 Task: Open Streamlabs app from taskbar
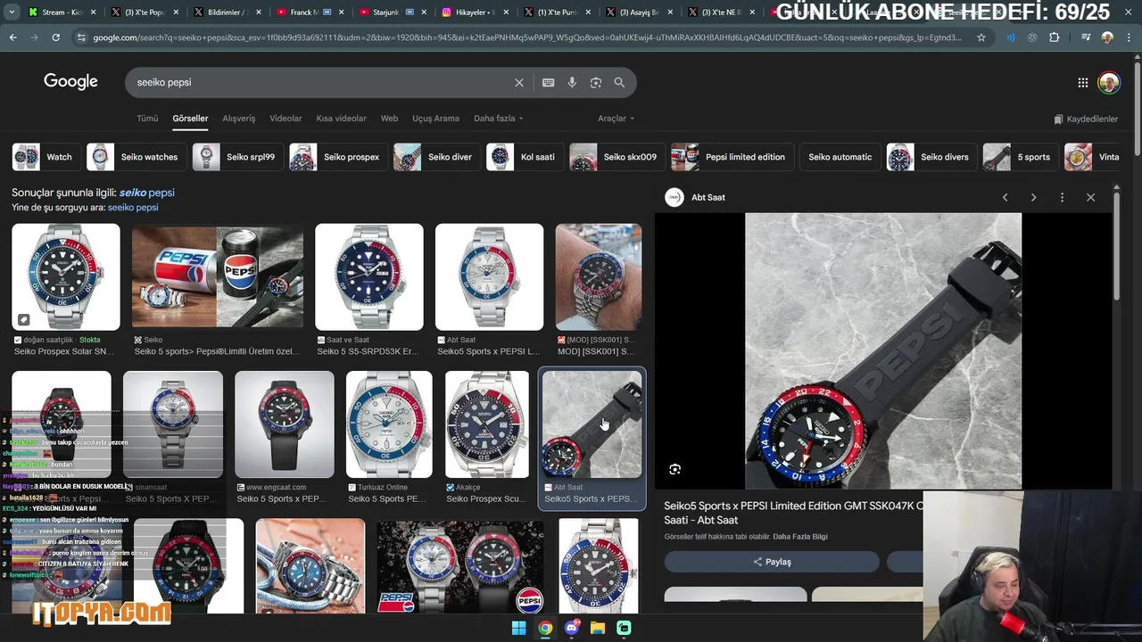[625, 628]
